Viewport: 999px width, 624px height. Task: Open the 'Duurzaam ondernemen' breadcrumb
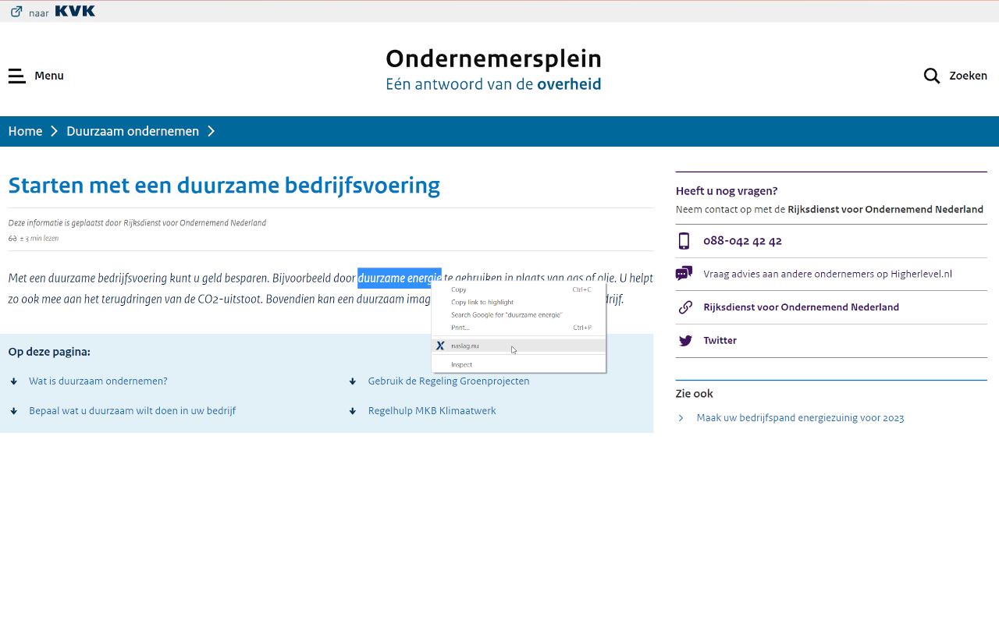click(133, 131)
